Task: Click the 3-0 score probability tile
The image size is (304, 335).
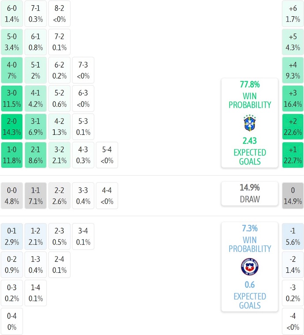Action: click(12, 99)
